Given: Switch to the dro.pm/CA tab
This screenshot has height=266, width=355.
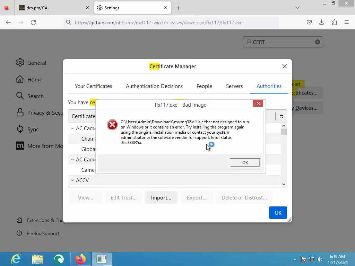Looking at the screenshot, I should point(54,8).
